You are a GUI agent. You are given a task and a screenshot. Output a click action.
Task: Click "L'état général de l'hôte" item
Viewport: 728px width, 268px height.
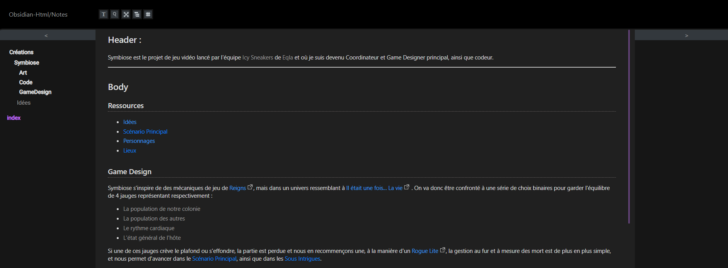(152, 238)
